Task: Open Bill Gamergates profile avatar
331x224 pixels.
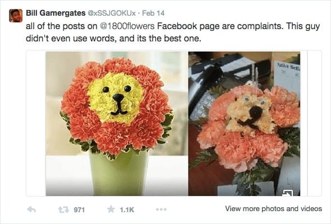Action: (16, 16)
